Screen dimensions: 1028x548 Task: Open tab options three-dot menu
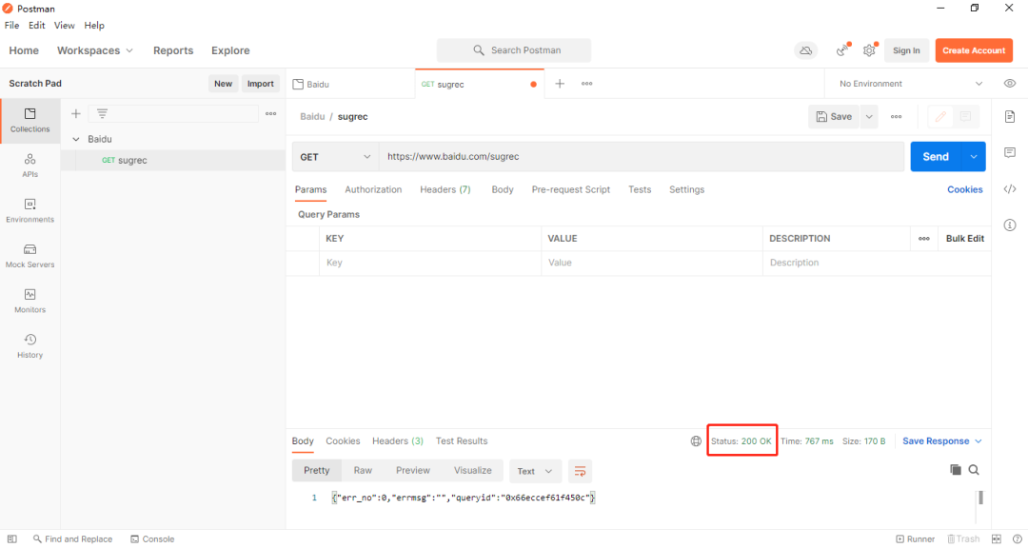point(586,84)
